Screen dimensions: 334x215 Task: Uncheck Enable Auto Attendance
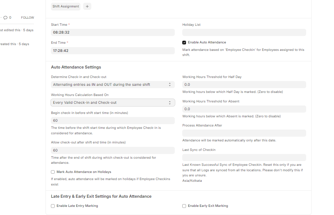click(184, 42)
